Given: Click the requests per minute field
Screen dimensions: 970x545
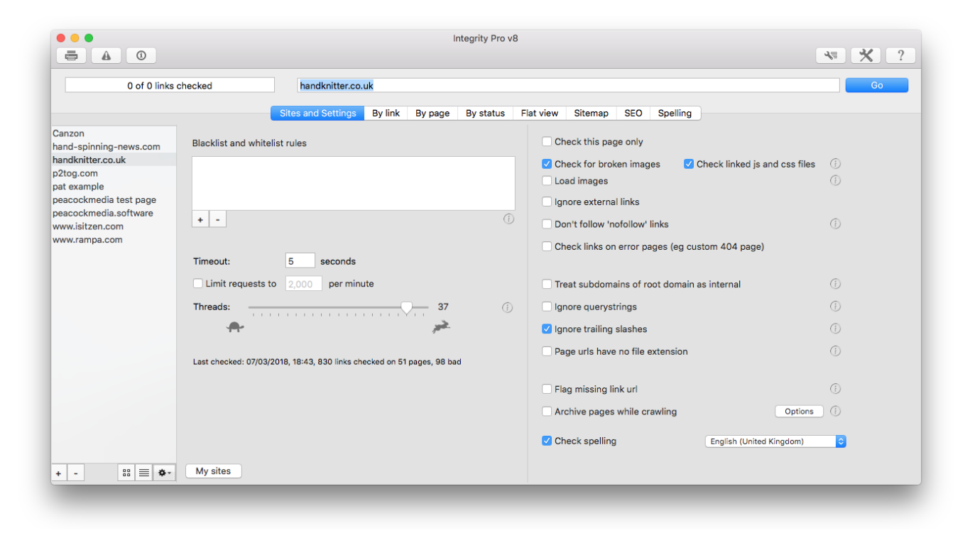Looking at the screenshot, I should coord(304,284).
